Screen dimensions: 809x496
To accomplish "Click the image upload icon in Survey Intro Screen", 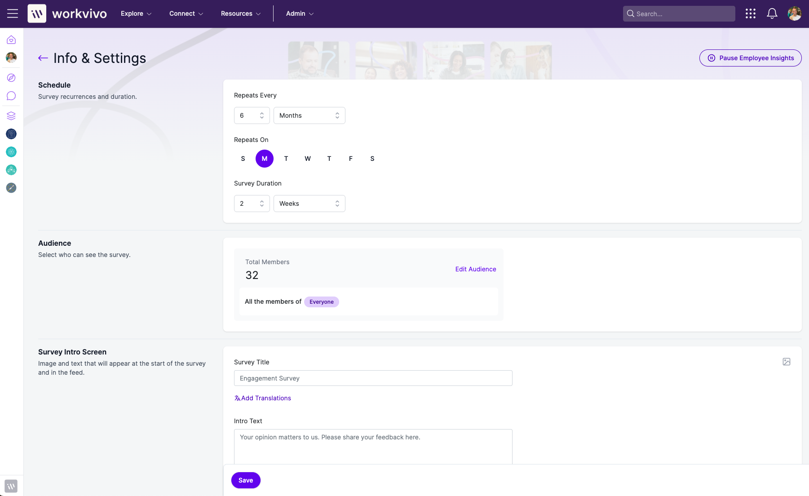I will pyautogui.click(x=786, y=361).
